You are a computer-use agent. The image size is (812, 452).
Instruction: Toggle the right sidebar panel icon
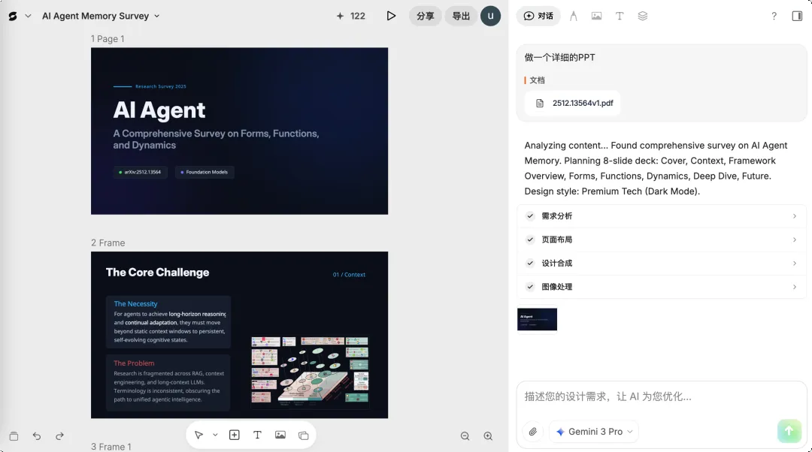coord(797,16)
